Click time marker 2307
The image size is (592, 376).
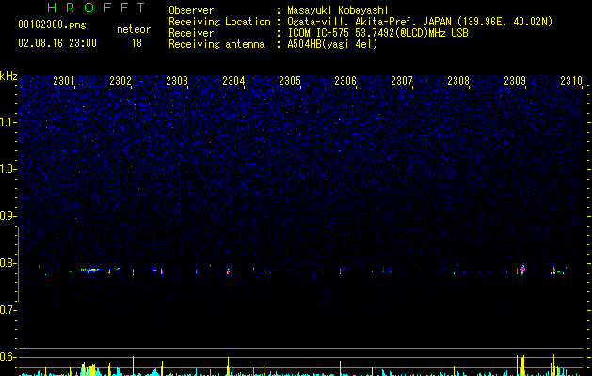pyautogui.click(x=402, y=81)
